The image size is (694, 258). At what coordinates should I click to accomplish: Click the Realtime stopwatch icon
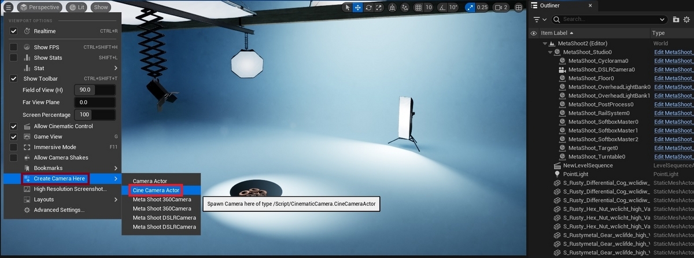coord(27,31)
